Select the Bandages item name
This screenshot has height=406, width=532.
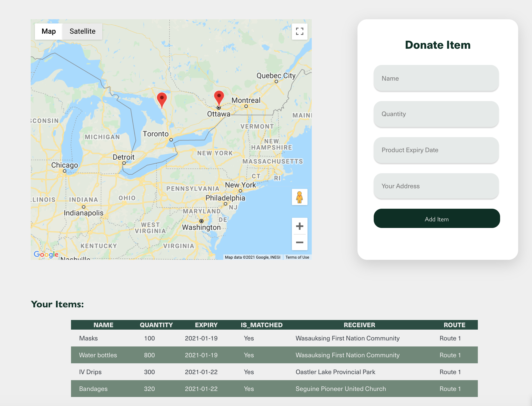click(x=93, y=389)
